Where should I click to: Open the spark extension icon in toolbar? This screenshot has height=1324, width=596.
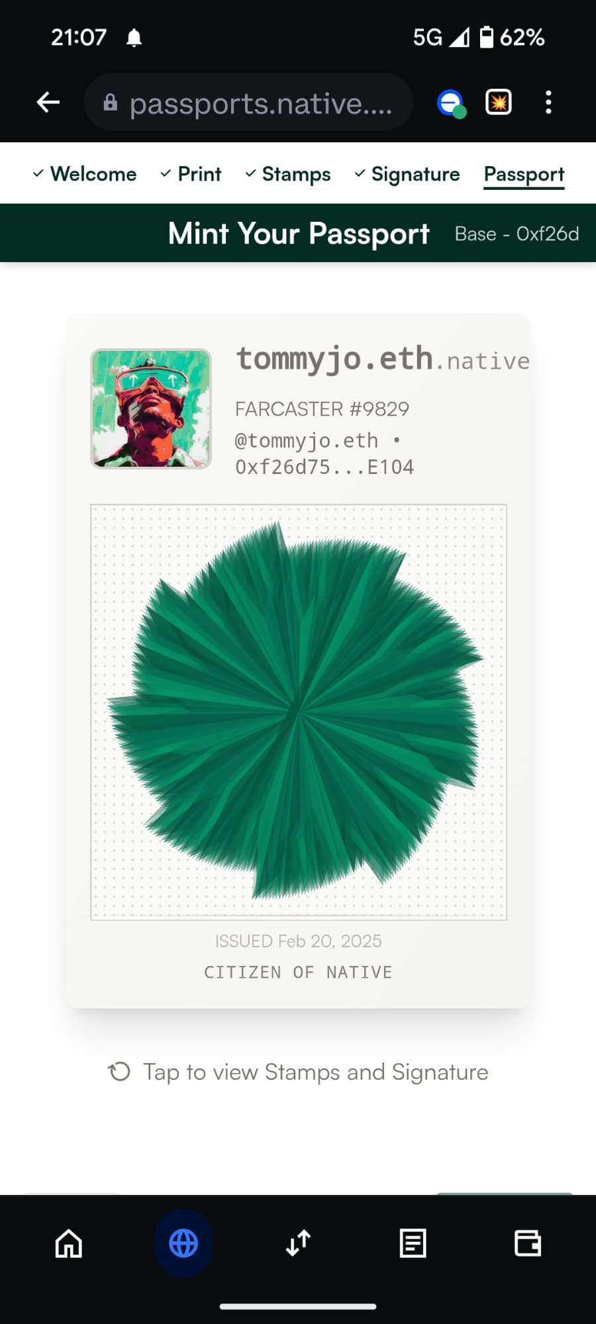pos(499,102)
